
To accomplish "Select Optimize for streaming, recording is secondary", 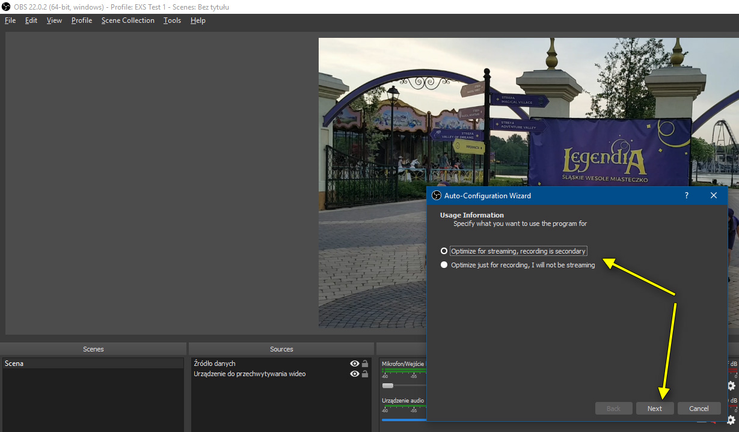I will (514, 251).
